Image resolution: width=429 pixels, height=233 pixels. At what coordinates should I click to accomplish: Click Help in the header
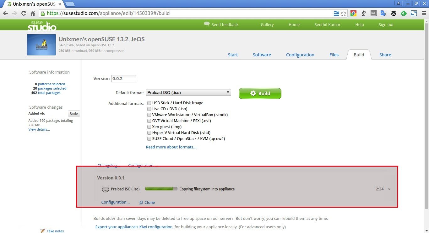(360, 25)
